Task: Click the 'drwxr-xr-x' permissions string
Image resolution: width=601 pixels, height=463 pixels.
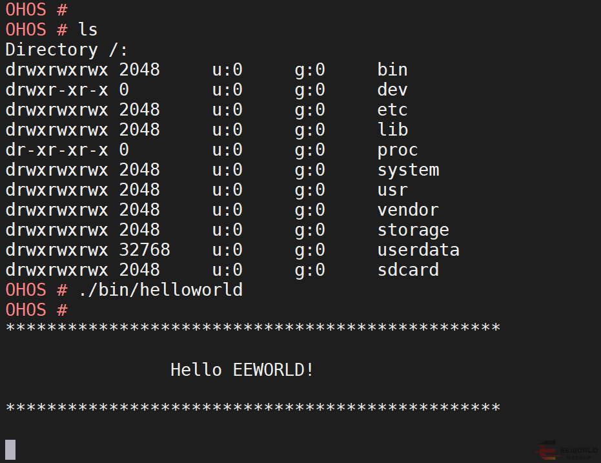Action: (57, 90)
